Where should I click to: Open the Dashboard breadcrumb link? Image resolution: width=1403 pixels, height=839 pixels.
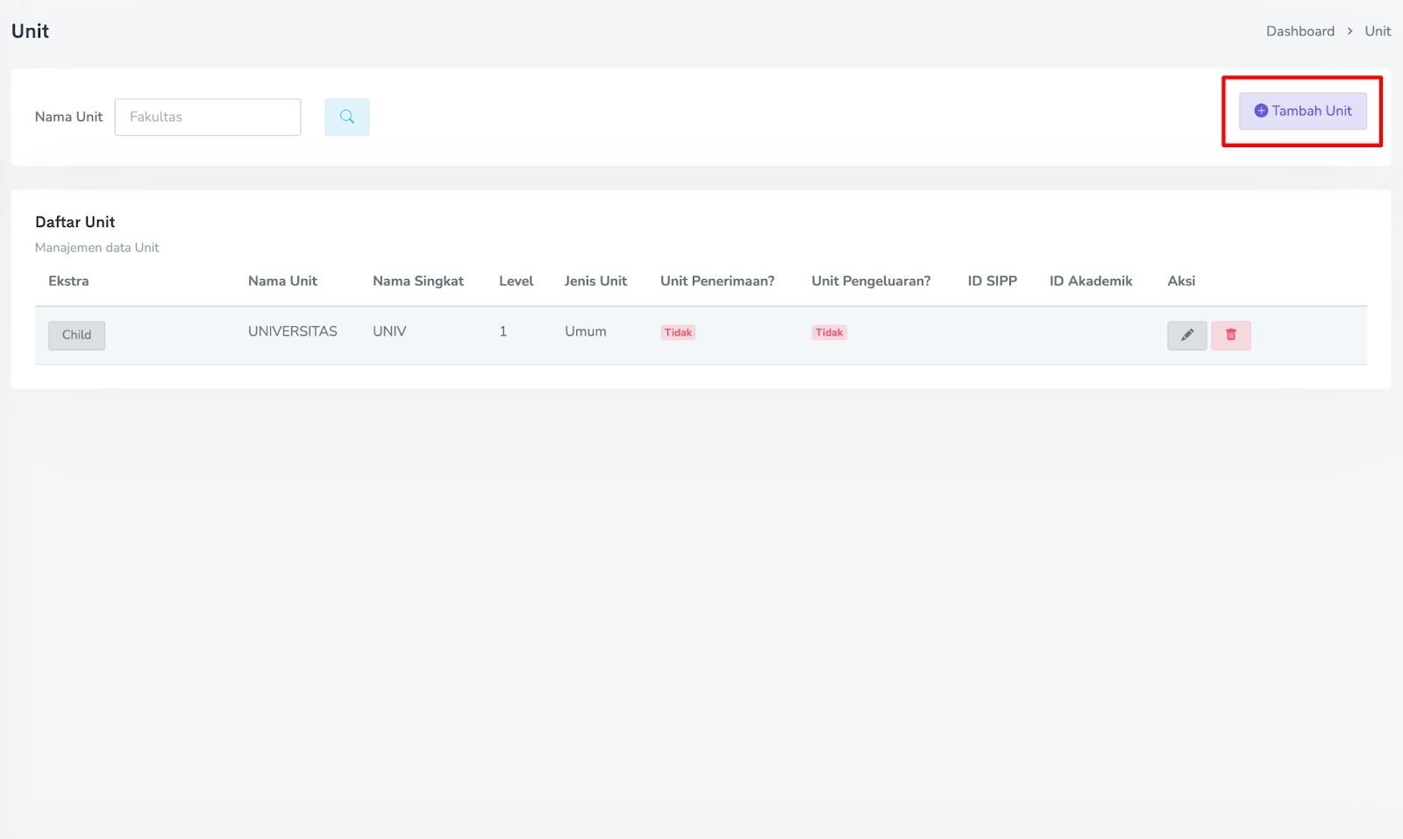tap(1300, 31)
